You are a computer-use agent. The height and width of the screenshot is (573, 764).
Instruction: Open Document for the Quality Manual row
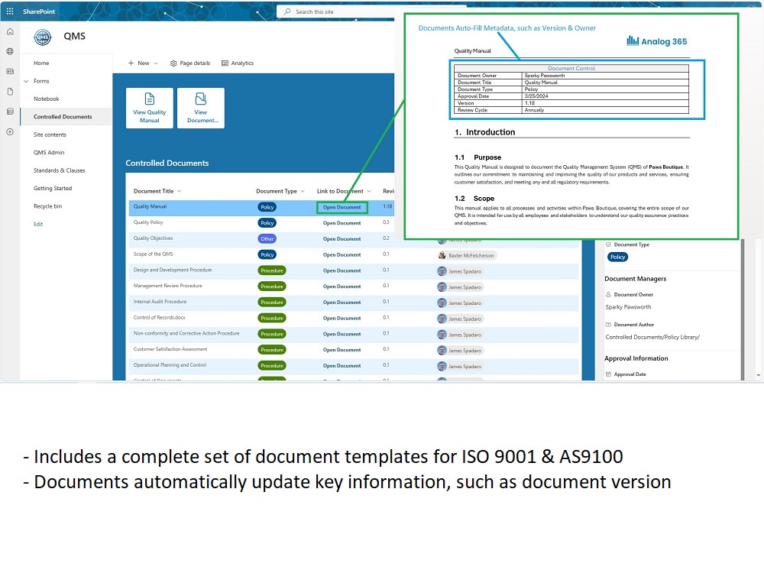[x=342, y=206]
